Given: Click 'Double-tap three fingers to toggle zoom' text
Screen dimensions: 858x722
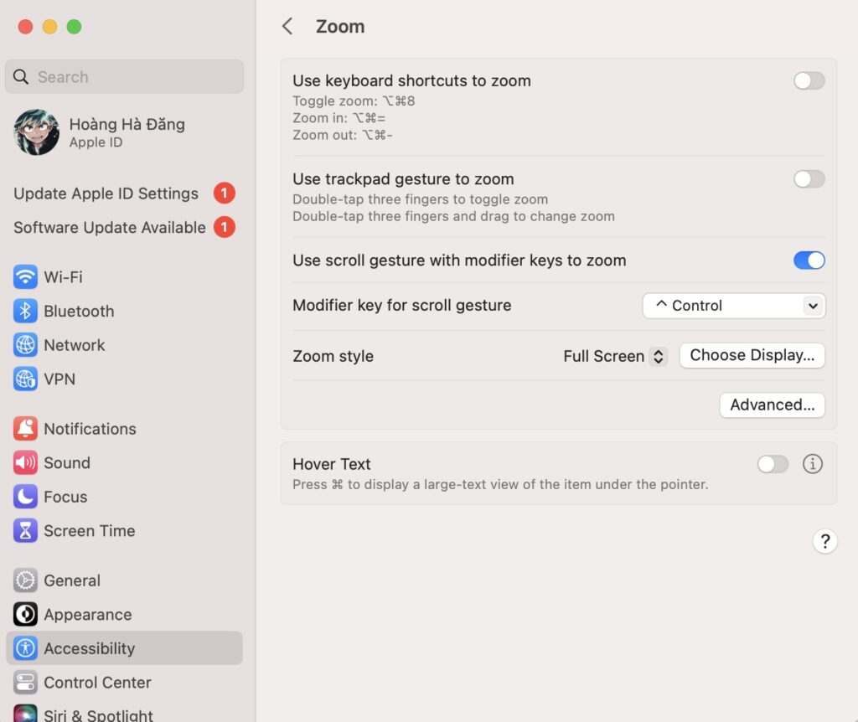Looking at the screenshot, I should (x=421, y=199).
